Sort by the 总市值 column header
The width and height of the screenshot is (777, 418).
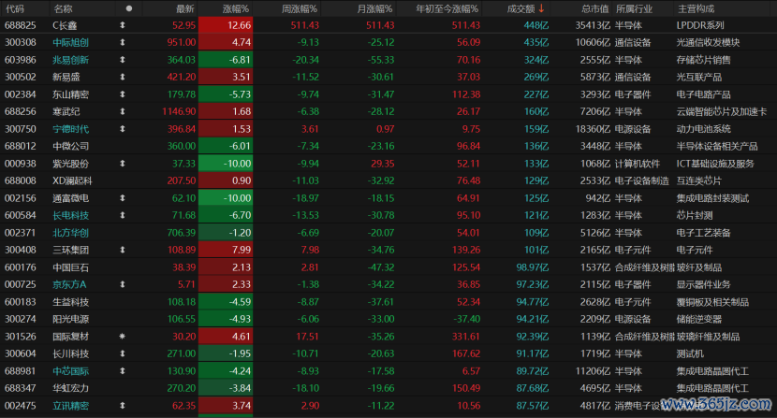594,9
